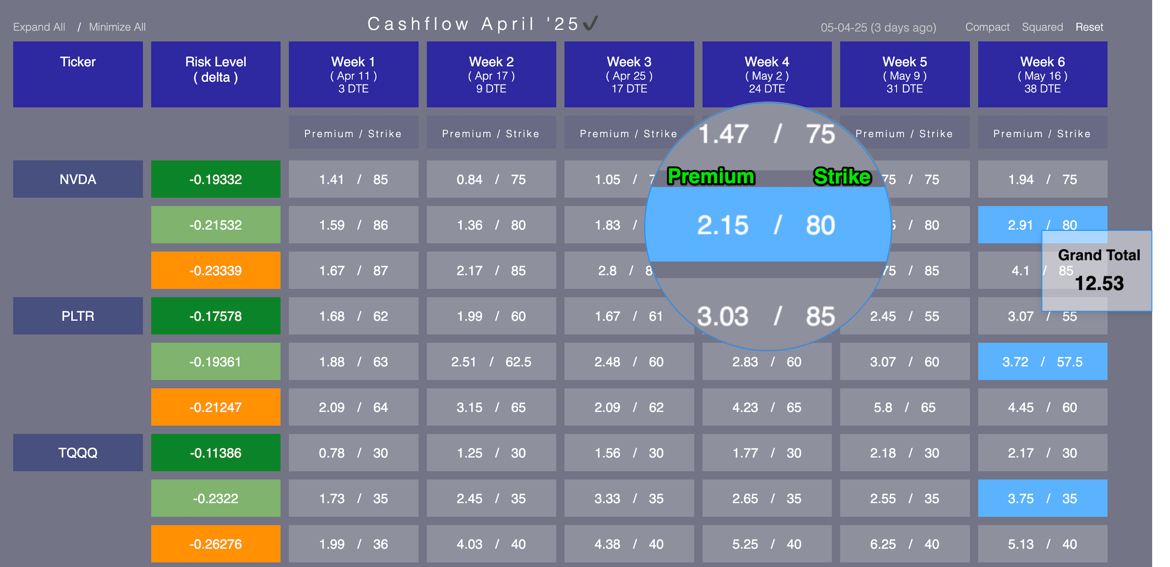The height and width of the screenshot is (567, 1170).
Task: Click Minimize All link
Action: [117, 27]
